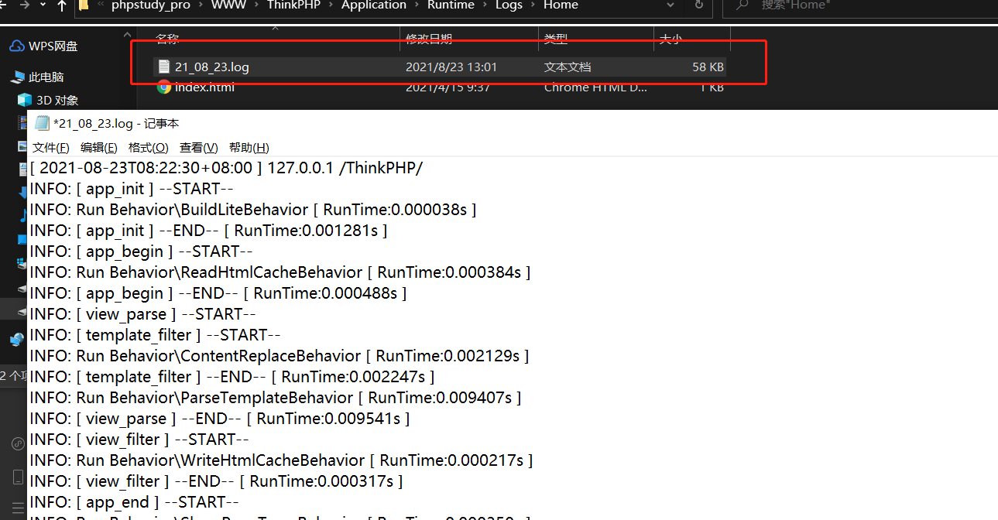Click the line "[ app_init ] --START--"
The width and height of the screenshot is (998, 520).
132,189
